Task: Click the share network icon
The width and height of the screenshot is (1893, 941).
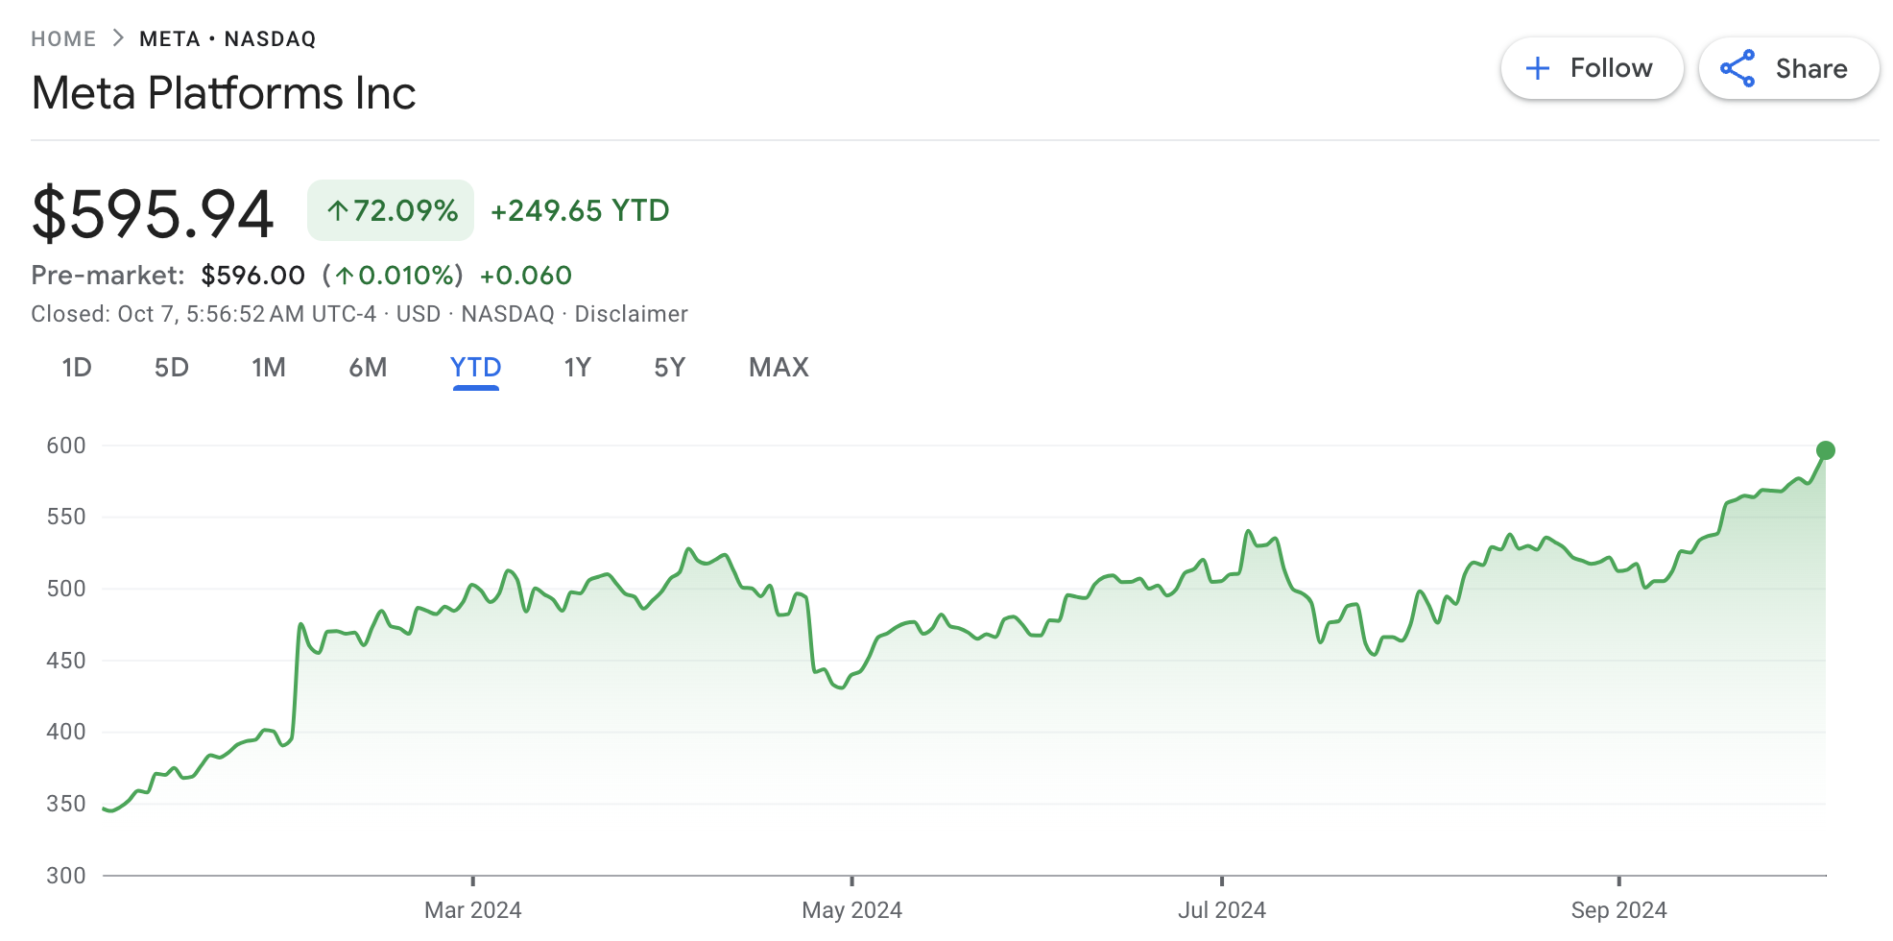Action: click(x=1737, y=68)
